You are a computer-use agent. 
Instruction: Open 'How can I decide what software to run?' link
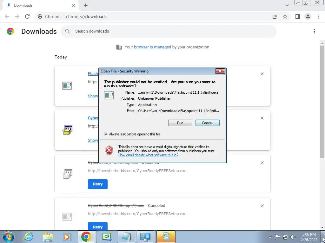(148, 155)
